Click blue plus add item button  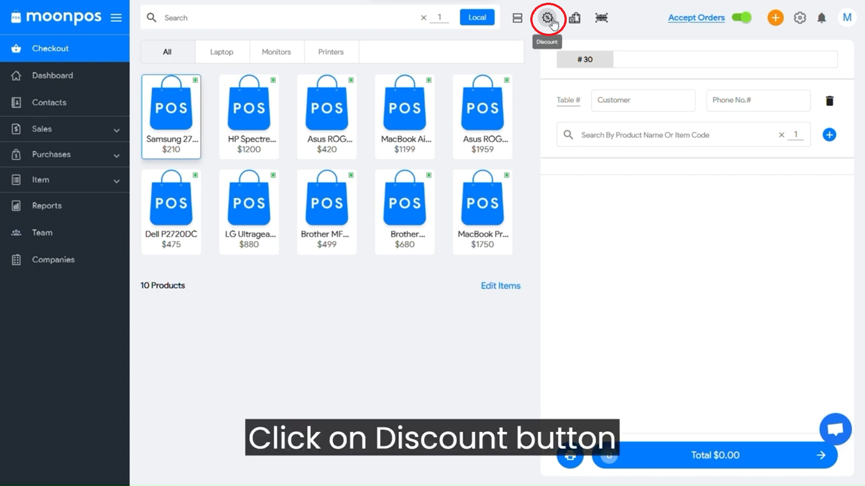[x=829, y=135]
